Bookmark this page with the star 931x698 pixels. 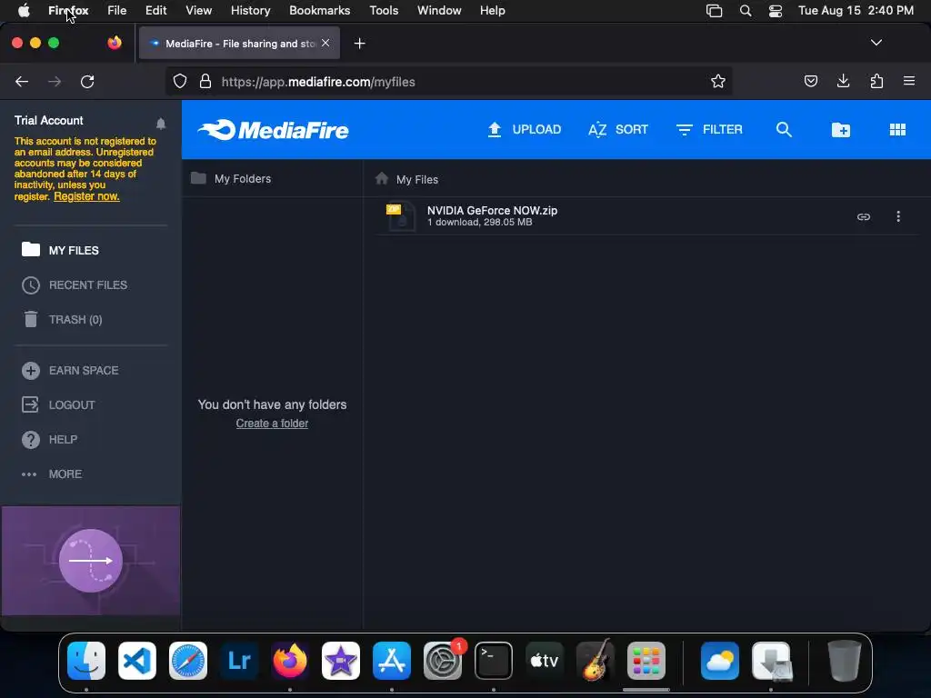pyautogui.click(x=718, y=81)
